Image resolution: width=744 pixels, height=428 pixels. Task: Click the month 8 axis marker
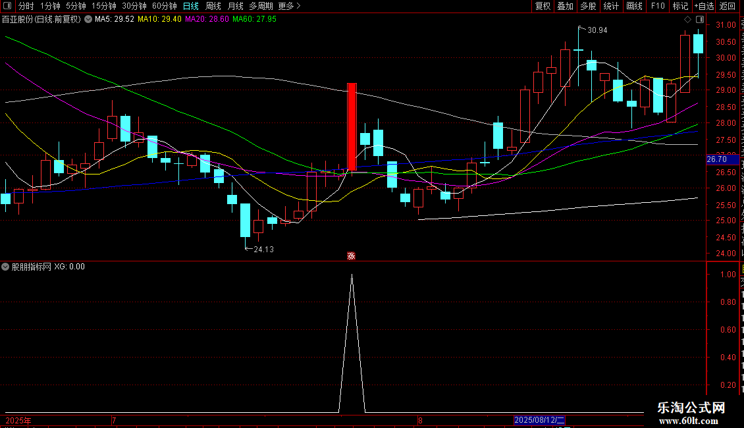click(x=420, y=420)
